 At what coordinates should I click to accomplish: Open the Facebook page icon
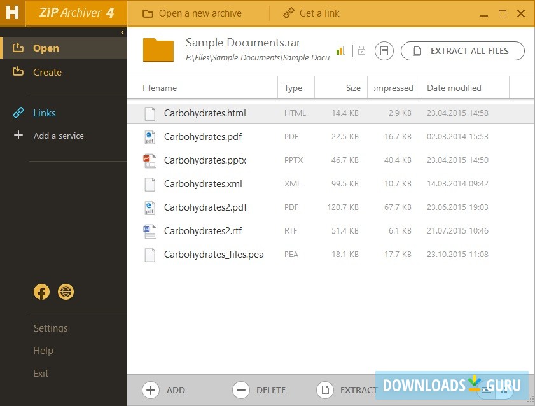click(41, 292)
